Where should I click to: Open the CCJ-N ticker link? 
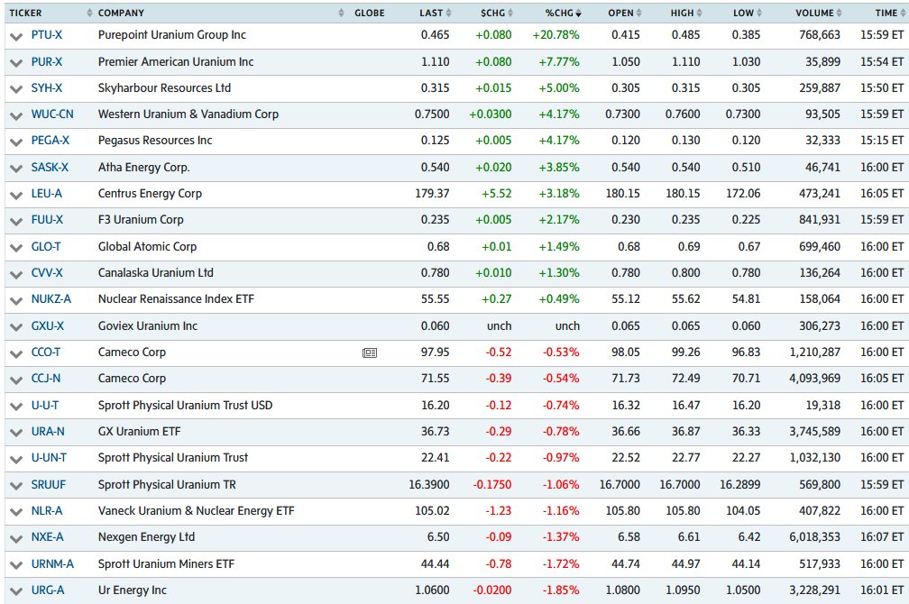pos(46,378)
